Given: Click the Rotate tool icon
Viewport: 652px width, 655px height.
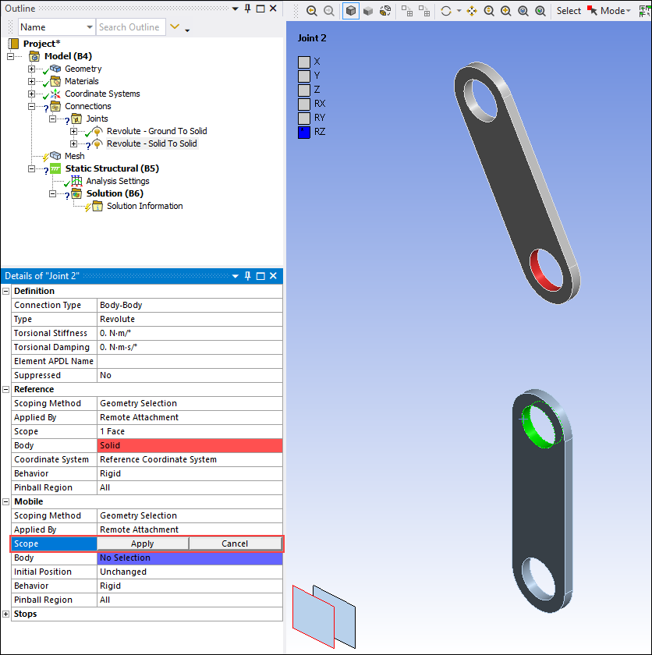Looking at the screenshot, I should coord(446,11).
